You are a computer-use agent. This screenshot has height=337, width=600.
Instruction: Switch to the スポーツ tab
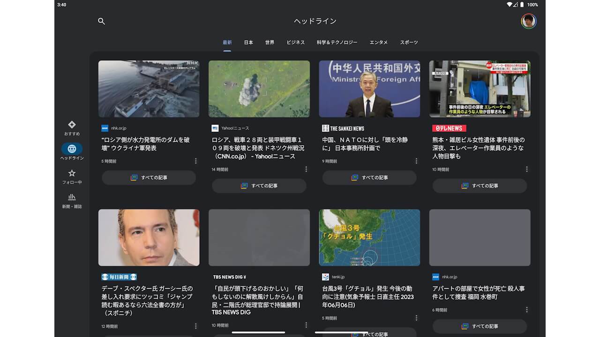pyautogui.click(x=410, y=42)
